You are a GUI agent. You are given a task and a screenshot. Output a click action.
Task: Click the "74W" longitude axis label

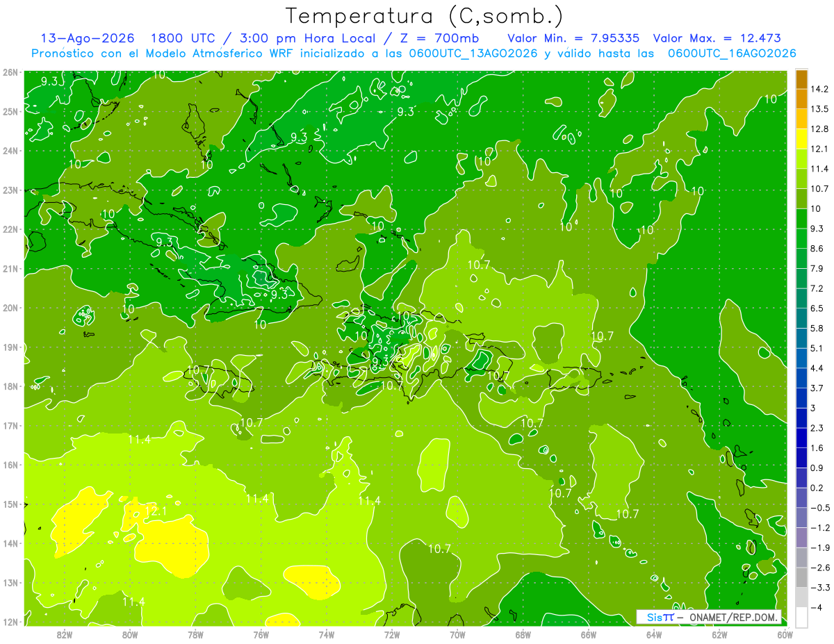pos(327,634)
